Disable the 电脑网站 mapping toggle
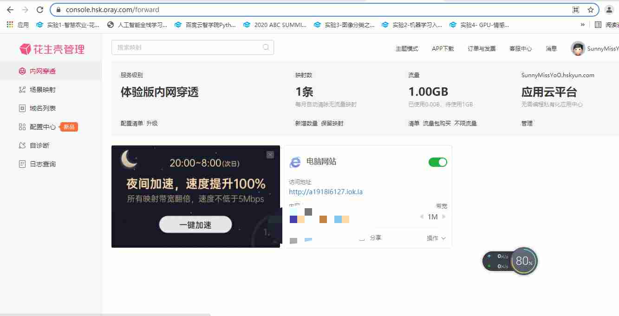The image size is (619, 316). (x=437, y=162)
